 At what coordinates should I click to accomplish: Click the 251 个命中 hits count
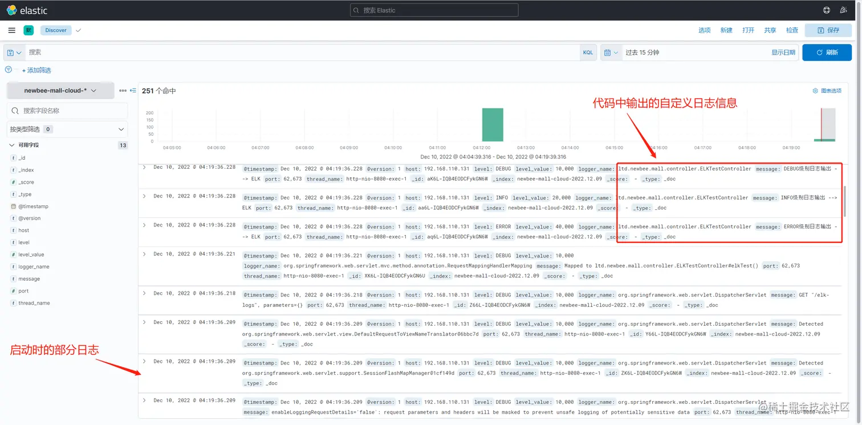tap(159, 91)
